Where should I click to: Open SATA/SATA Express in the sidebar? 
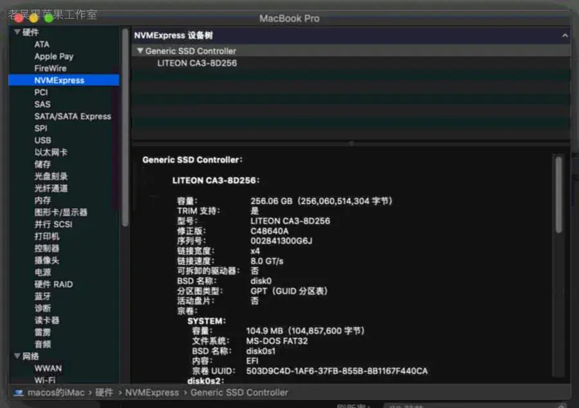point(73,116)
